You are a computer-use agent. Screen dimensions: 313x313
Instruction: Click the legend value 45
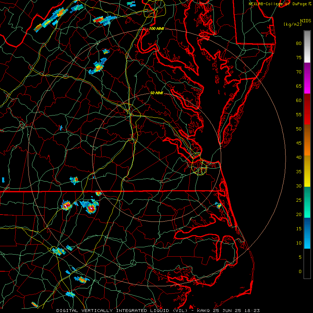[x=299, y=143]
